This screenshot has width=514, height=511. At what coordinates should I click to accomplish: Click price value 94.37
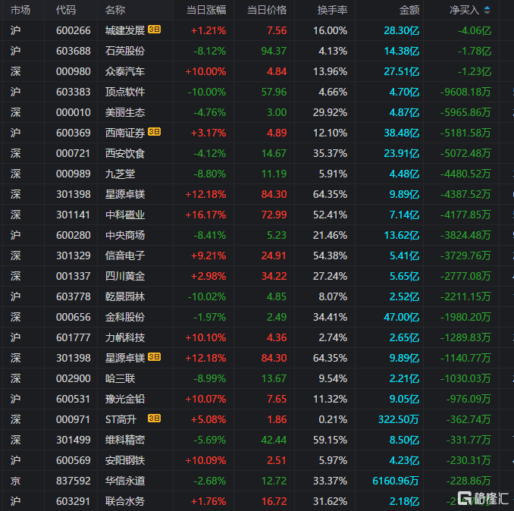tap(274, 51)
